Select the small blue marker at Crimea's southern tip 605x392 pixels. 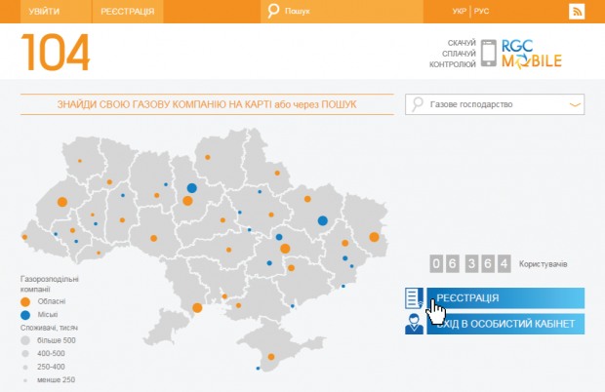[259, 369]
